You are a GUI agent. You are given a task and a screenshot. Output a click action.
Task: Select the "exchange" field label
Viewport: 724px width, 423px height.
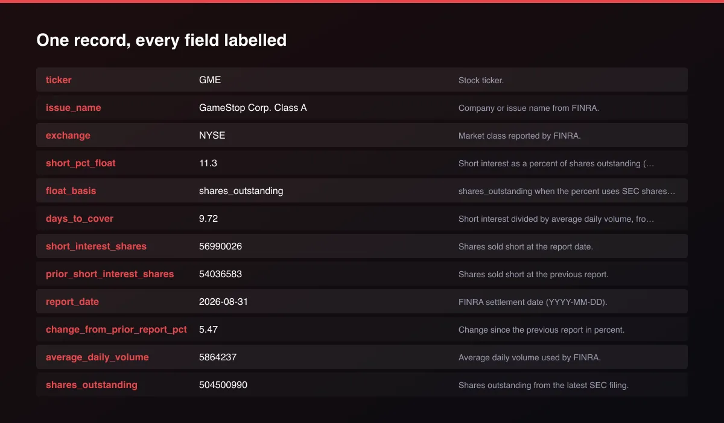click(x=68, y=136)
